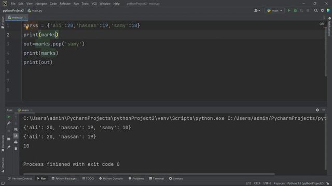Click the editor vertical scrollbar

[325, 52]
